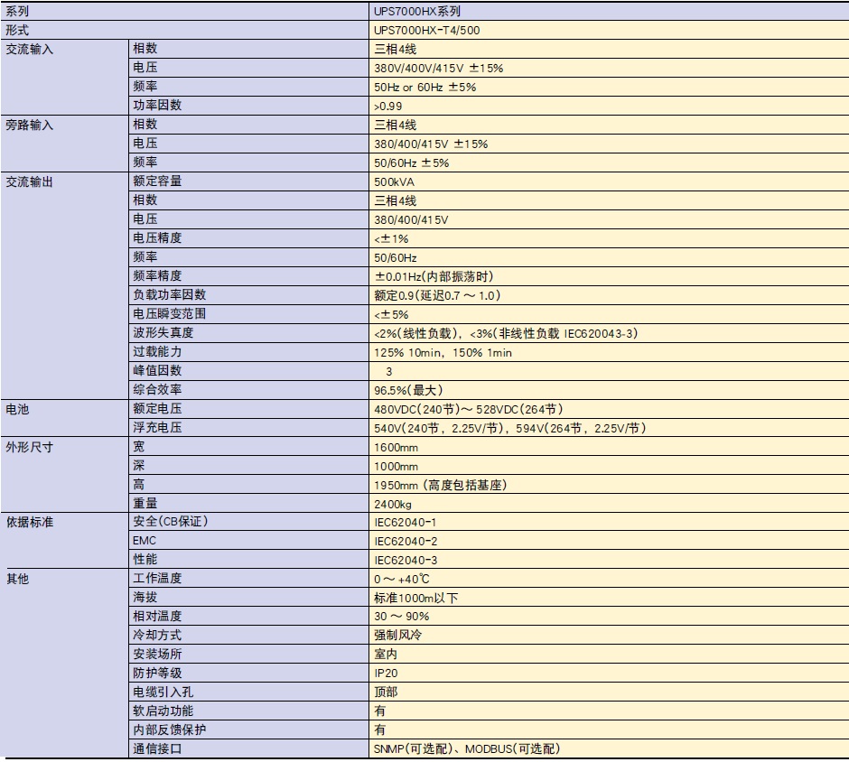Click the float voltage value starting 540V
849x762 pixels.
pos(510,428)
